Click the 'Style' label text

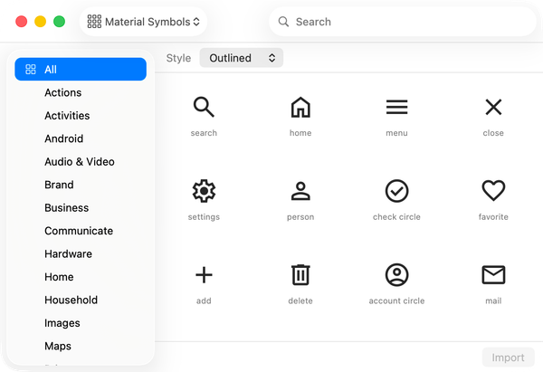click(178, 58)
